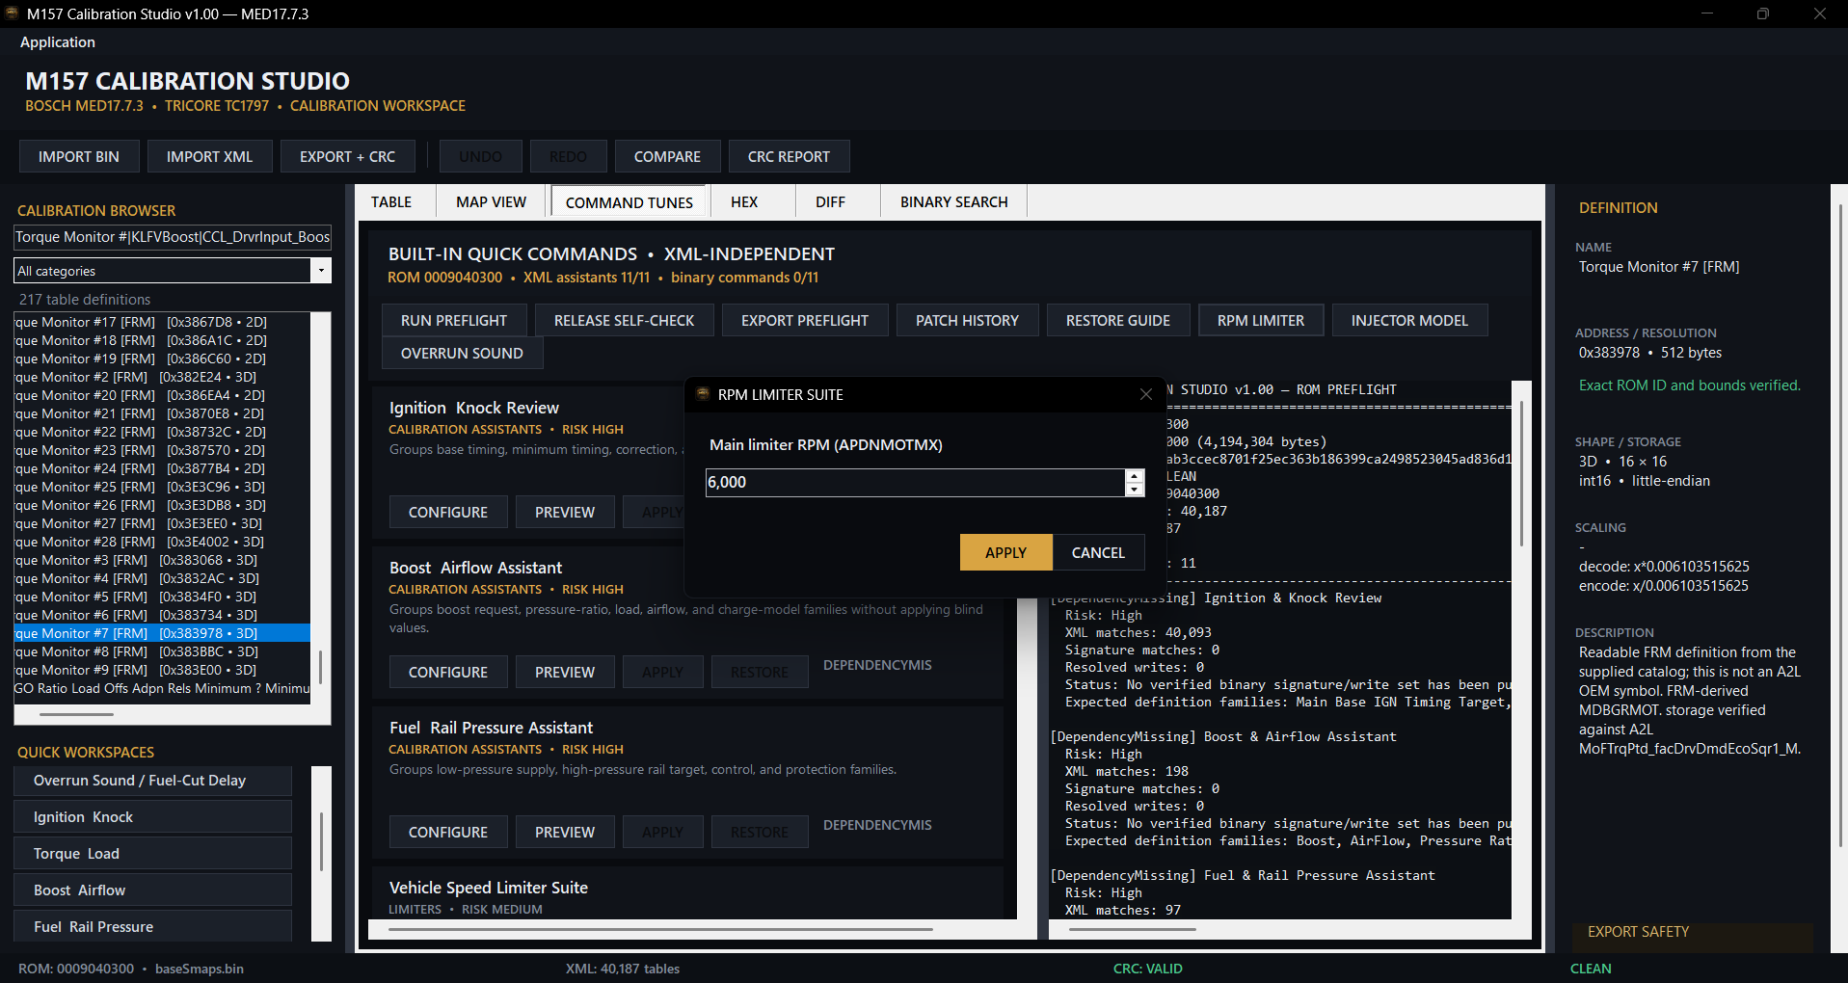Select Torque Monitor #6 [FRM] table definition
1848x983 pixels.
click(x=162, y=615)
